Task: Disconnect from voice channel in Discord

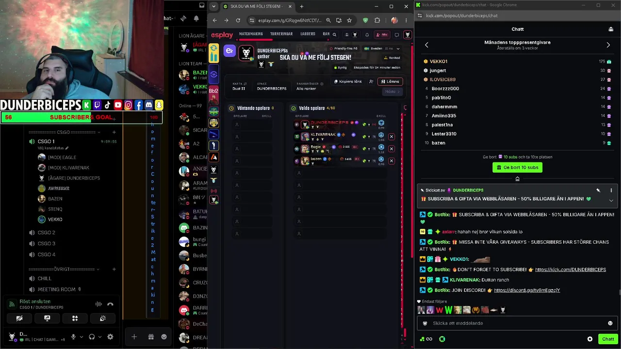Action: [110, 304]
